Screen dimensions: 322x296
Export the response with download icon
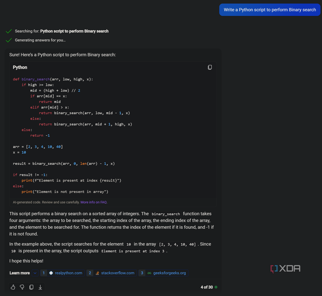[40, 287]
